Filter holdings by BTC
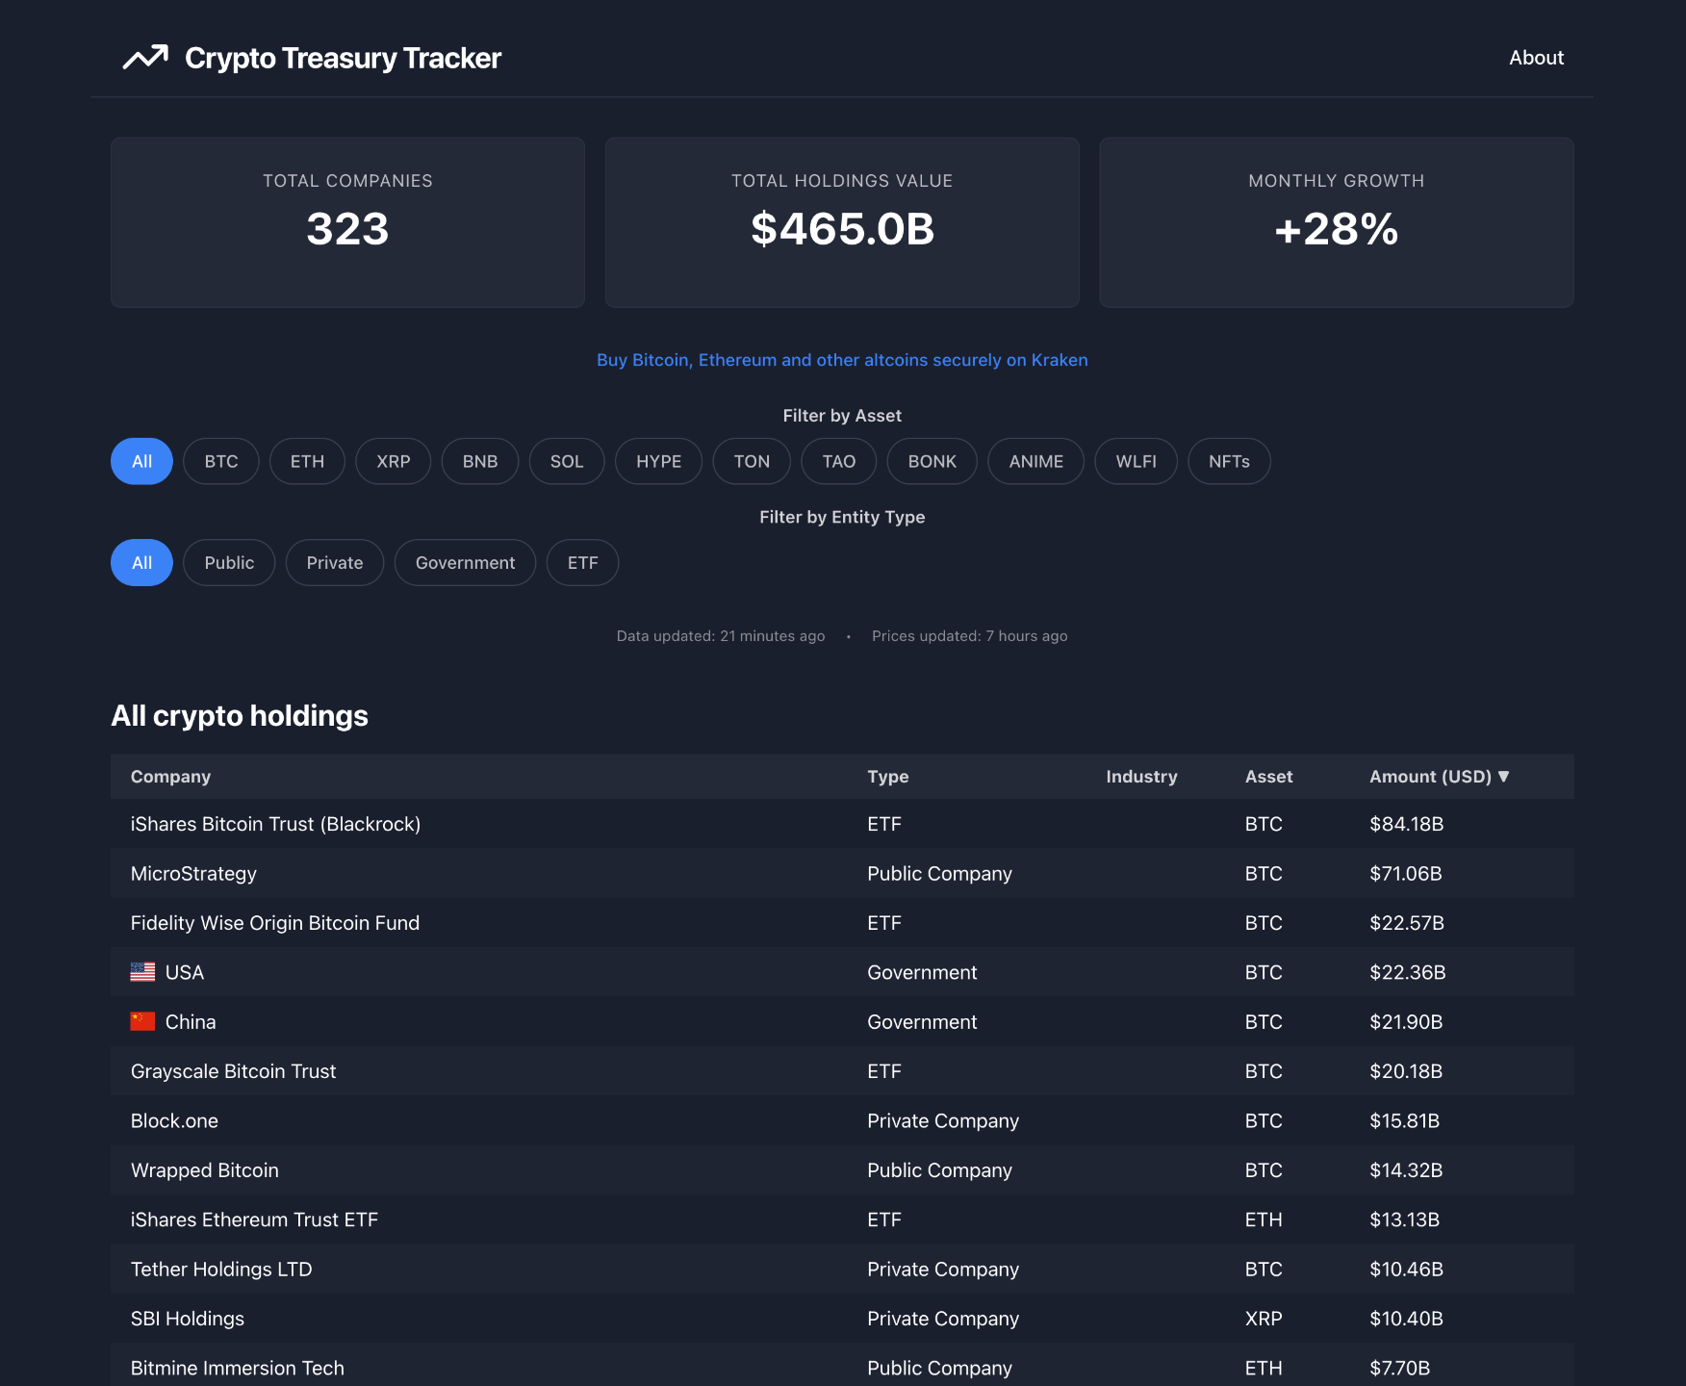This screenshot has height=1386, width=1686. pos(221,461)
